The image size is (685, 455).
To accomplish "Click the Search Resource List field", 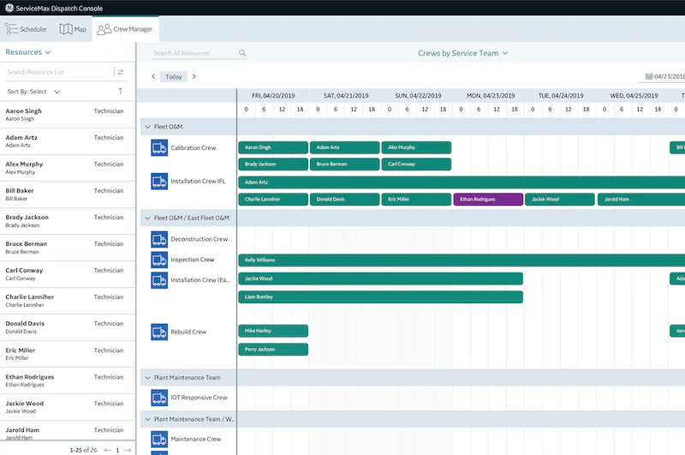I will click(59, 72).
